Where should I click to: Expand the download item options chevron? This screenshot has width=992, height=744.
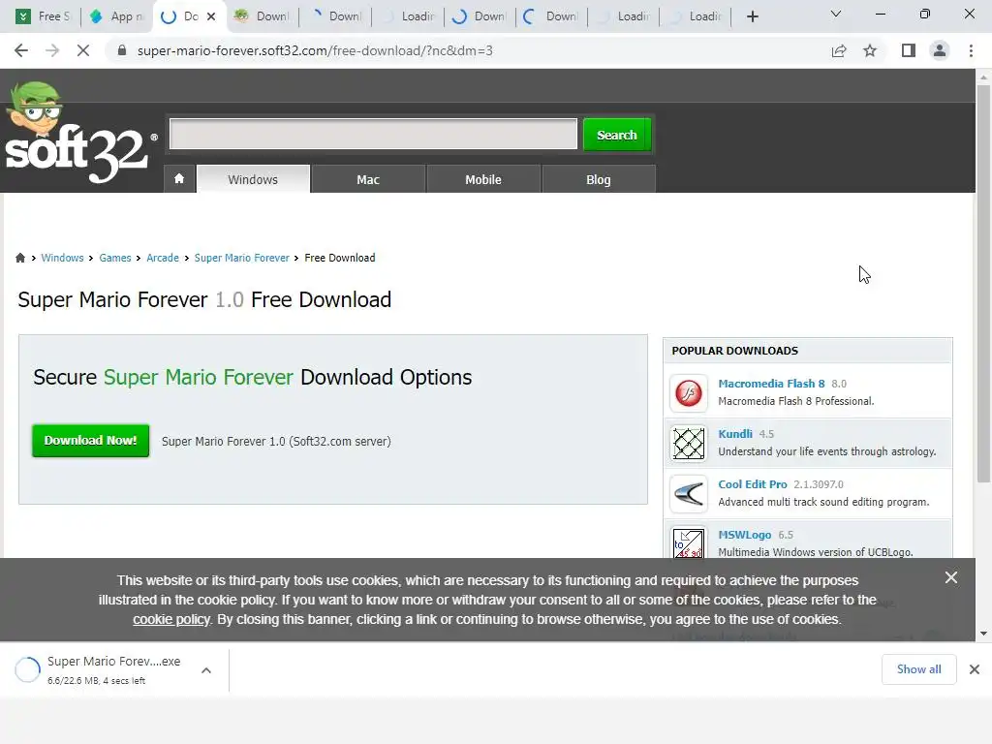point(206,670)
